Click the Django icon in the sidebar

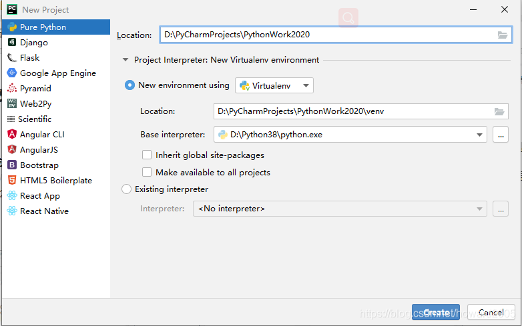(x=12, y=42)
